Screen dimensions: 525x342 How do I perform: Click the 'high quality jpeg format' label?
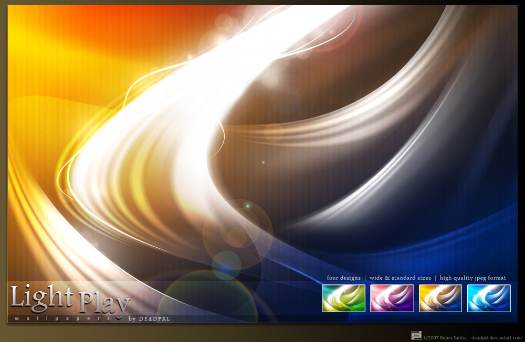pyautogui.click(x=473, y=278)
